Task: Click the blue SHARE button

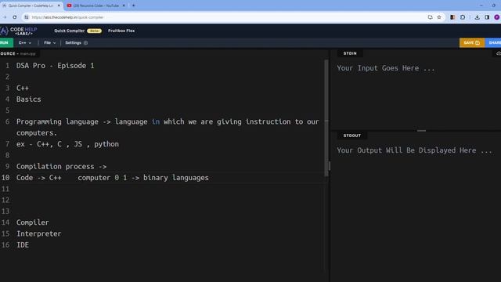Action: 494,43
